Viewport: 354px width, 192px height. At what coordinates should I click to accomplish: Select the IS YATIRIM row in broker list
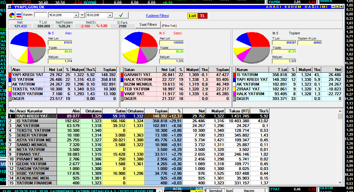point(32,121)
